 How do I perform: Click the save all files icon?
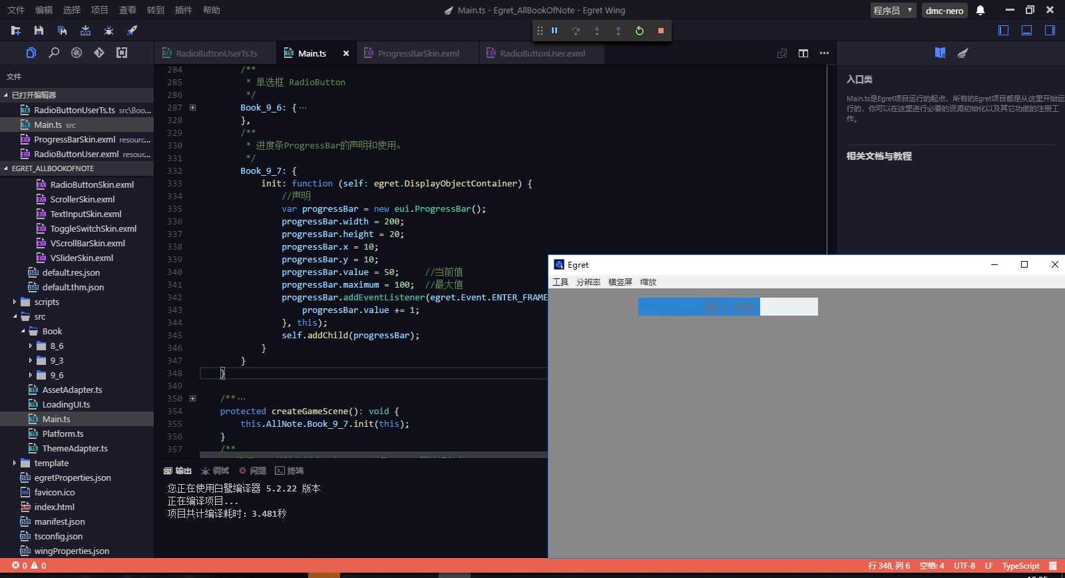tap(62, 31)
